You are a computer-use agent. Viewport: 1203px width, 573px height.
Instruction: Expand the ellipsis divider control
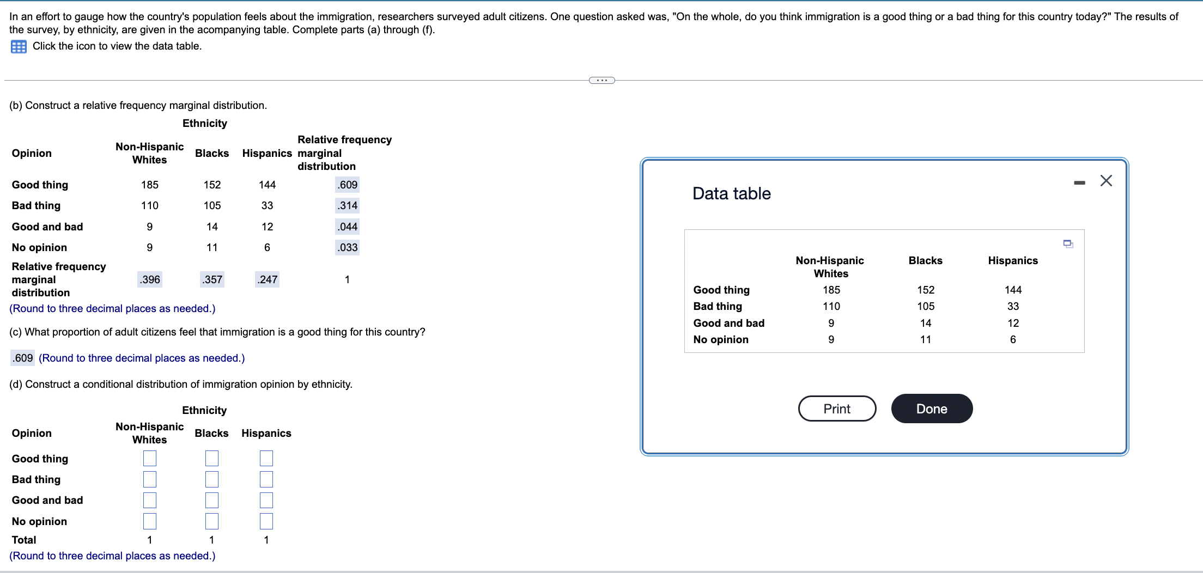coord(601,80)
